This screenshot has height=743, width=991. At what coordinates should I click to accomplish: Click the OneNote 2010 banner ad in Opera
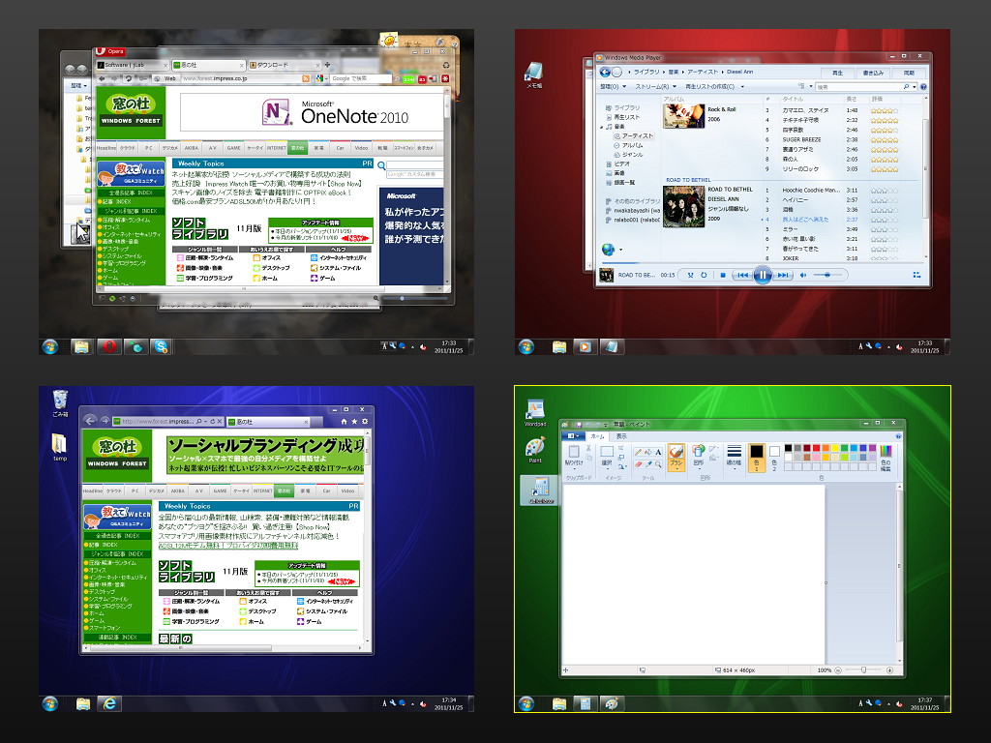coord(311,112)
